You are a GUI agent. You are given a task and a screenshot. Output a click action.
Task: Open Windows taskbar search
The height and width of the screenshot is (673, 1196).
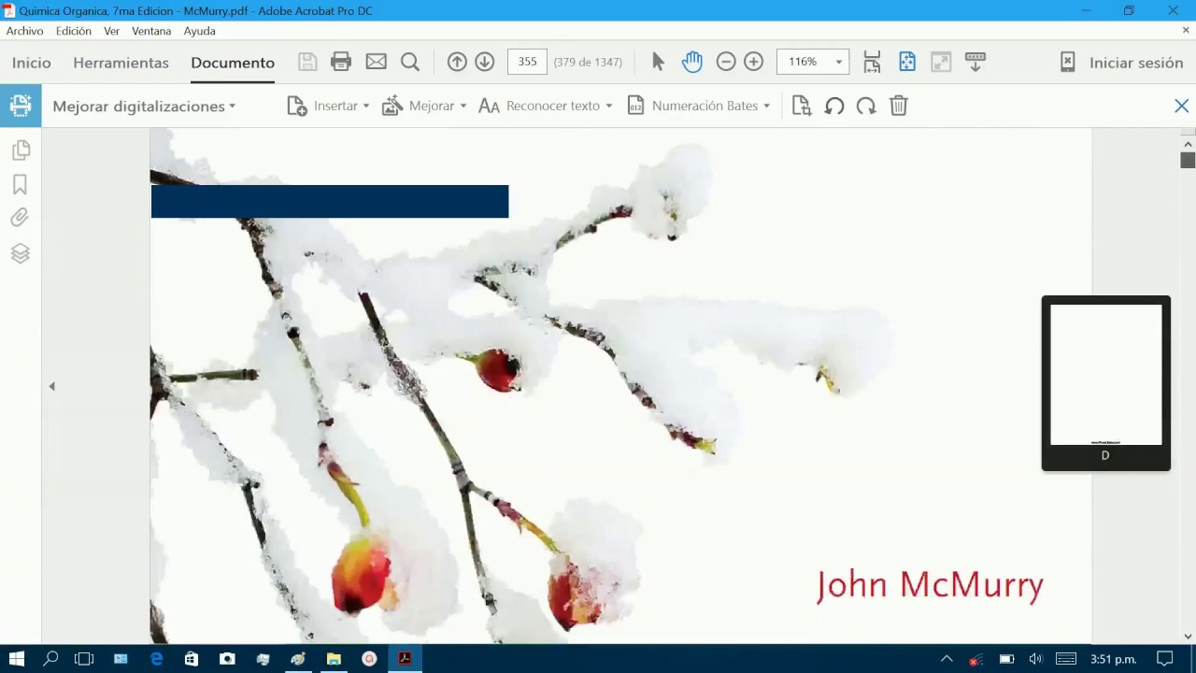click(50, 659)
